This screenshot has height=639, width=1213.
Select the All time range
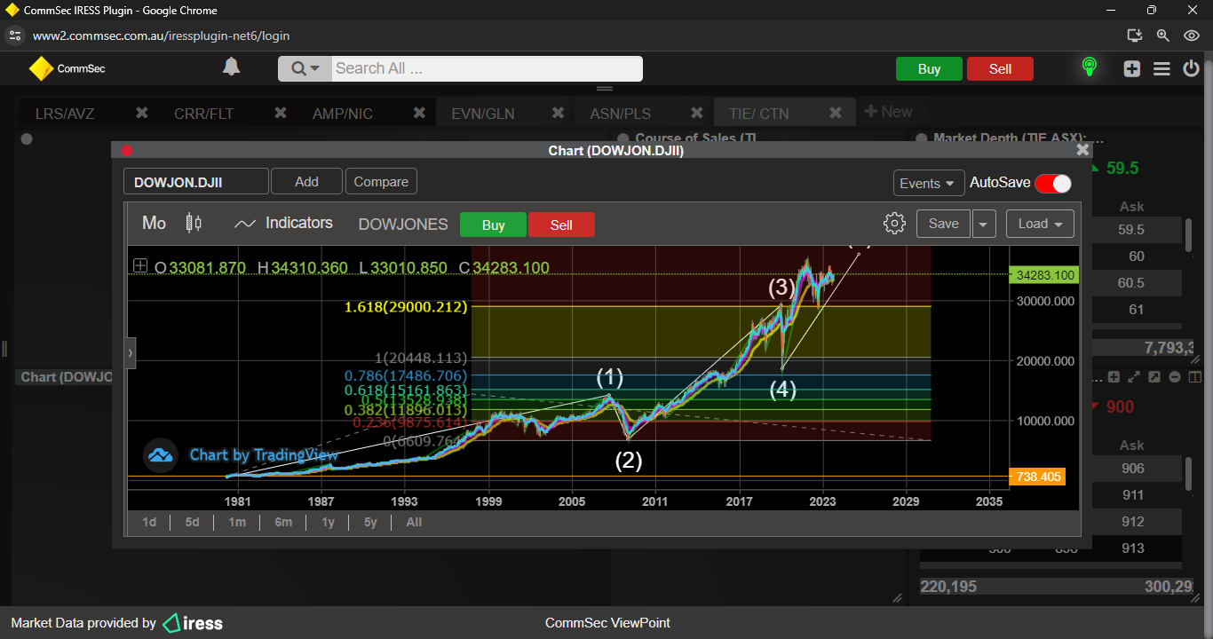pos(414,522)
